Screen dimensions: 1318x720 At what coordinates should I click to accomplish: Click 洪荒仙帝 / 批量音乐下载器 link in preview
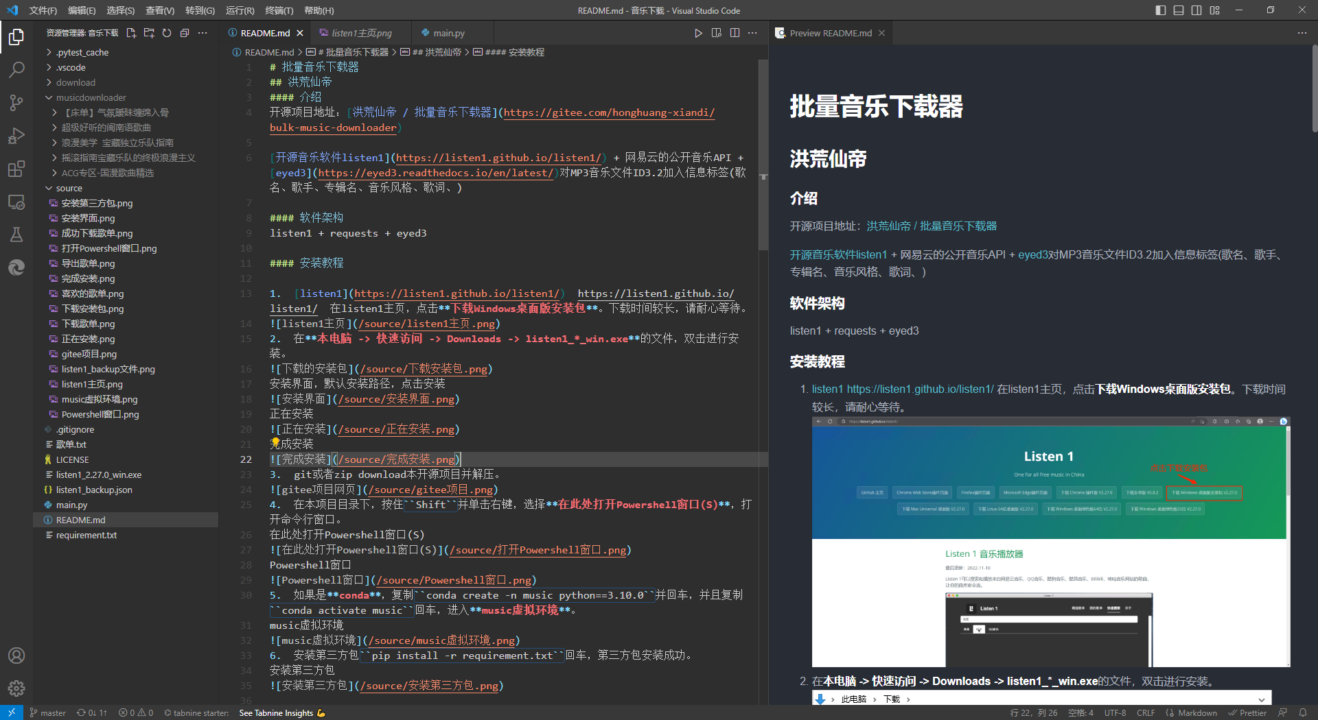pyautogui.click(x=932, y=226)
